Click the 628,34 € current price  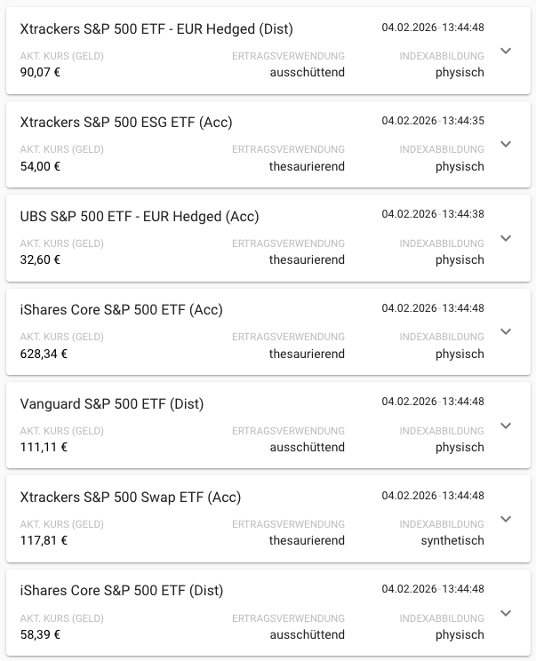[44, 354]
